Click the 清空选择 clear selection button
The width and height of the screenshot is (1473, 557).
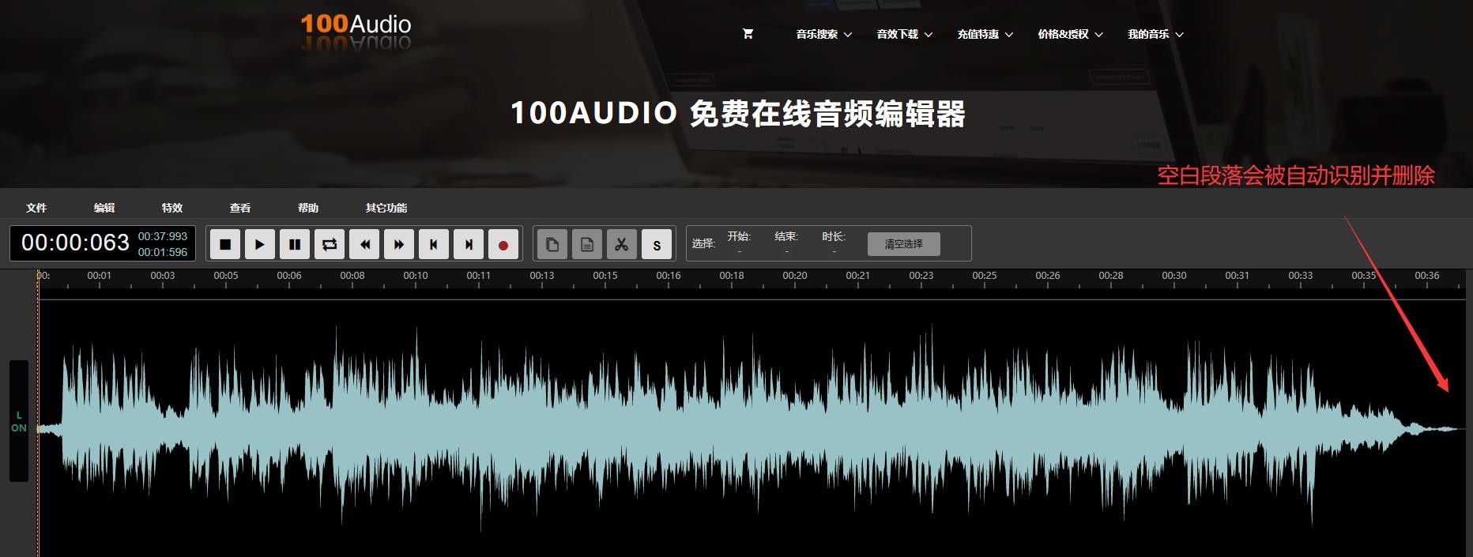[x=904, y=244]
